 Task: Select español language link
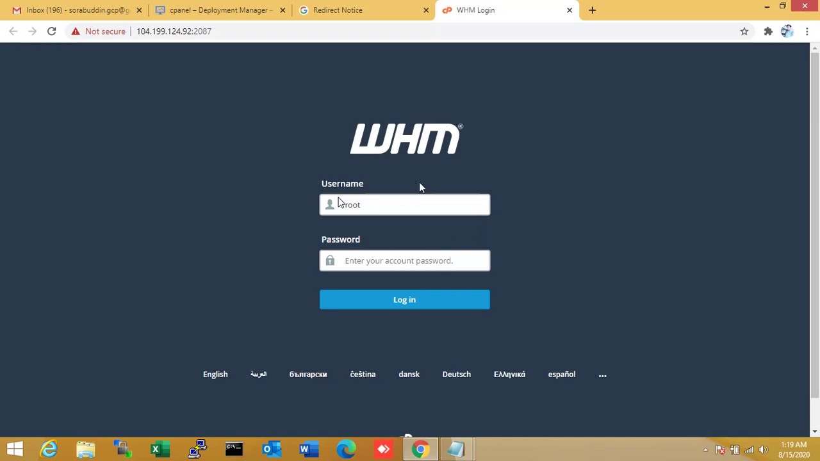tap(562, 375)
